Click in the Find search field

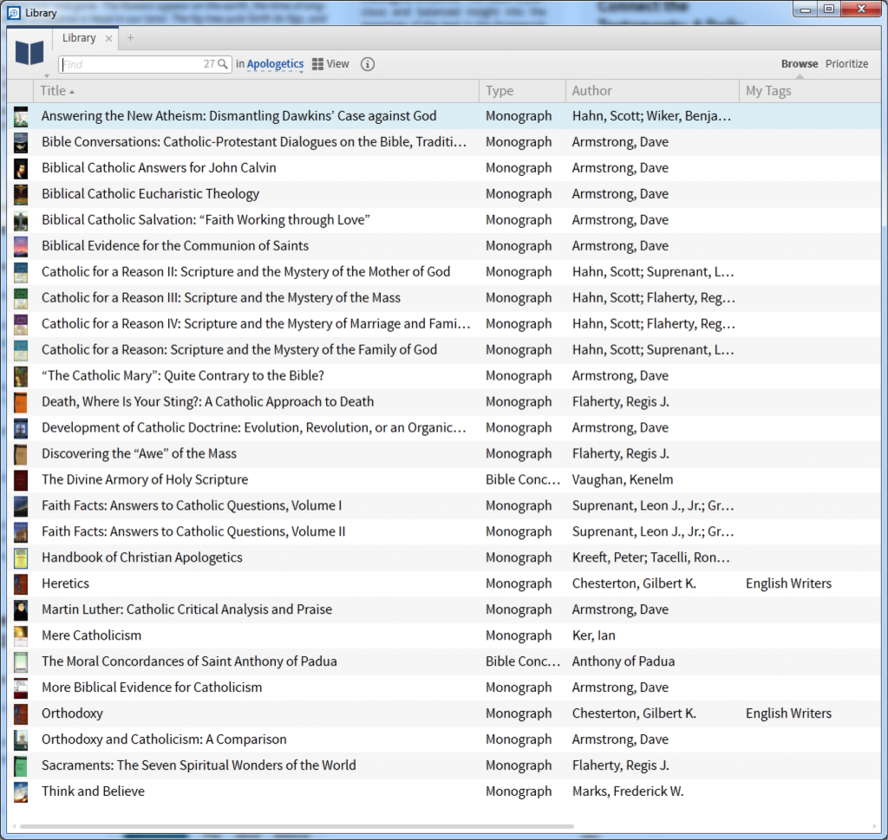(130, 64)
